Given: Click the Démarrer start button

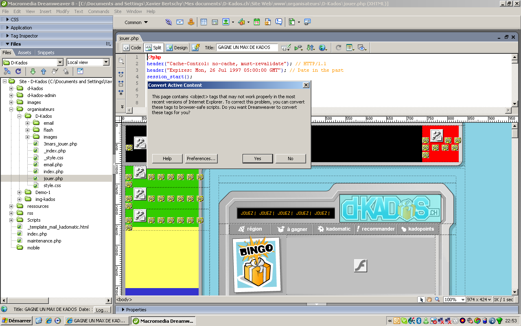Looking at the screenshot, I should pos(17,321).
